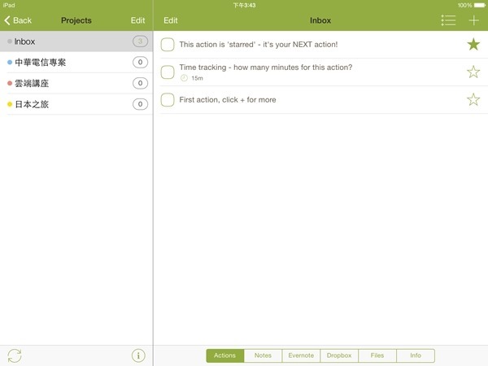Click the text "This action is 'starred' - it's your NEXT action!"
The width and height of the screenshot is (488, 366).
coord(259,45)
